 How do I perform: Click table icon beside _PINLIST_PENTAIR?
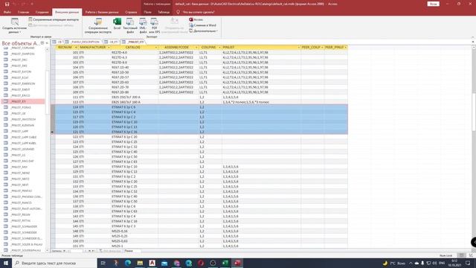click(x=6, y=191)
